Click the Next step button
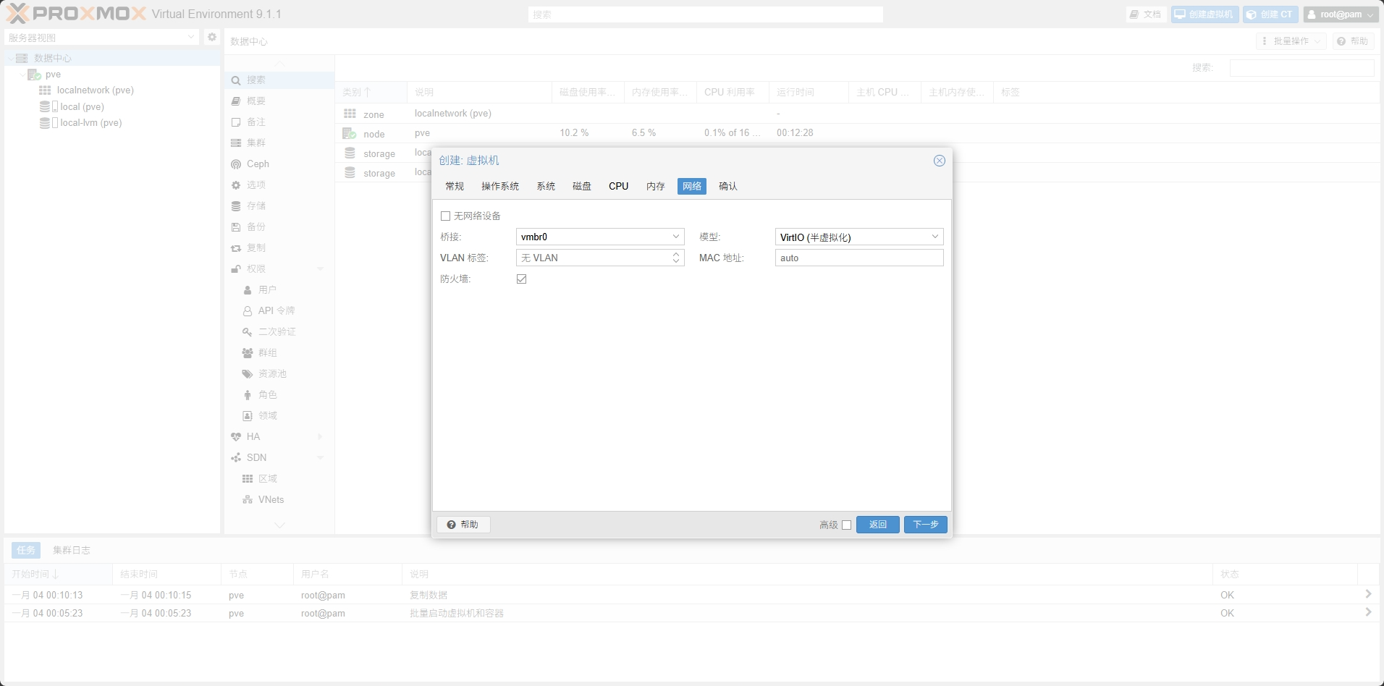 tap(925, 525)
